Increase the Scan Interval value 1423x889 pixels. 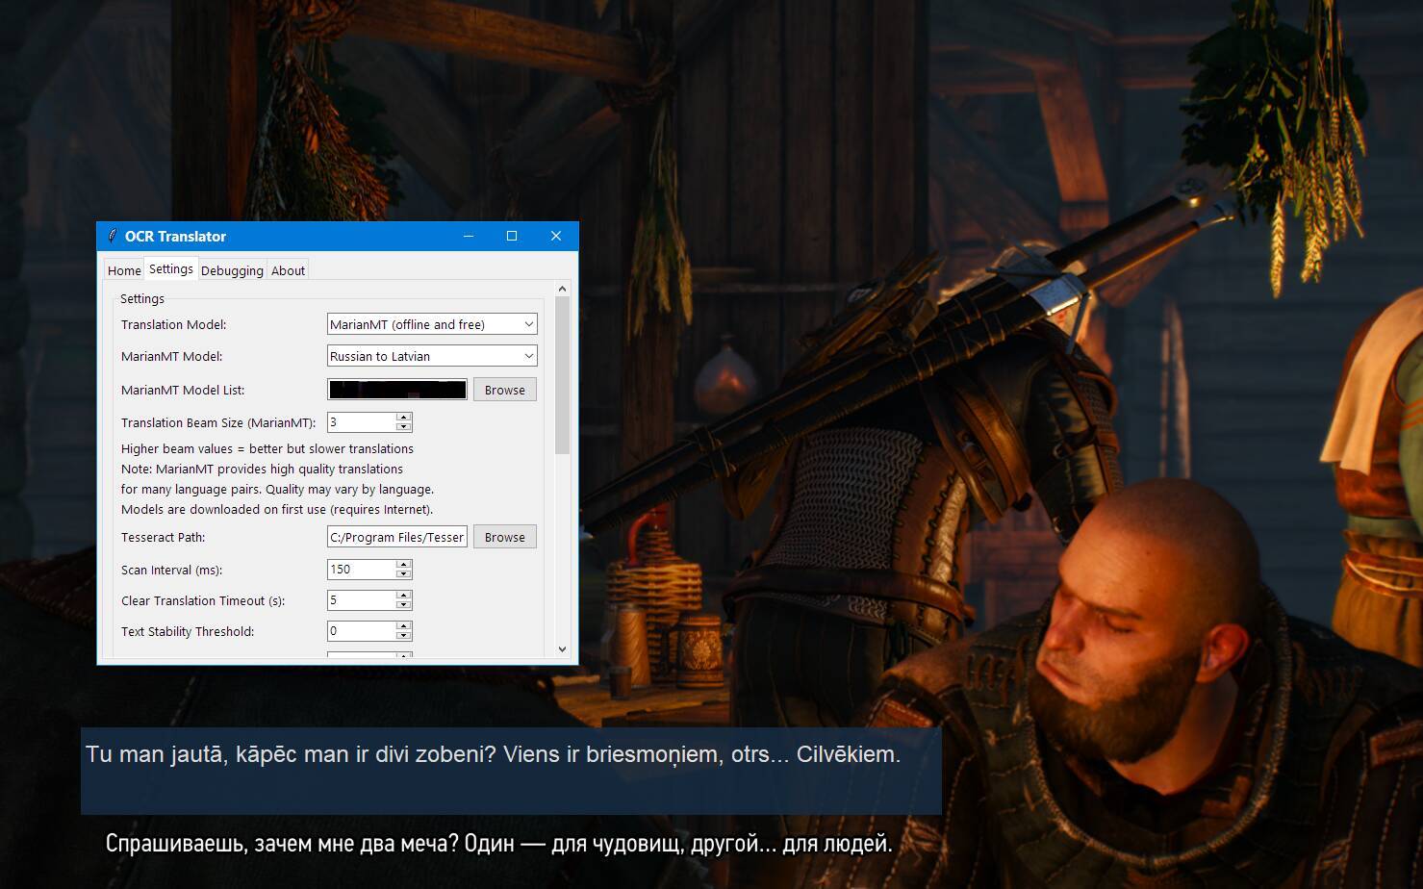pyautogui.click(x=404, y=565)
